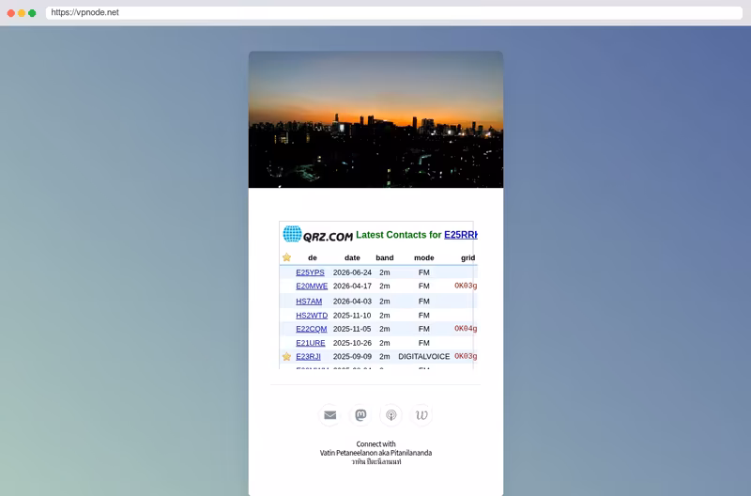Open callsign link E23RJI

pyautogui.click(x=308, y=357)
